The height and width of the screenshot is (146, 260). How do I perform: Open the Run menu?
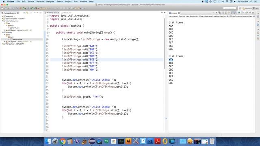click(x=76, y=2)
